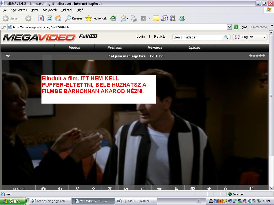Go to the Upload tab
The height and width of the screenshot is (205, 274).
point(195,48)
